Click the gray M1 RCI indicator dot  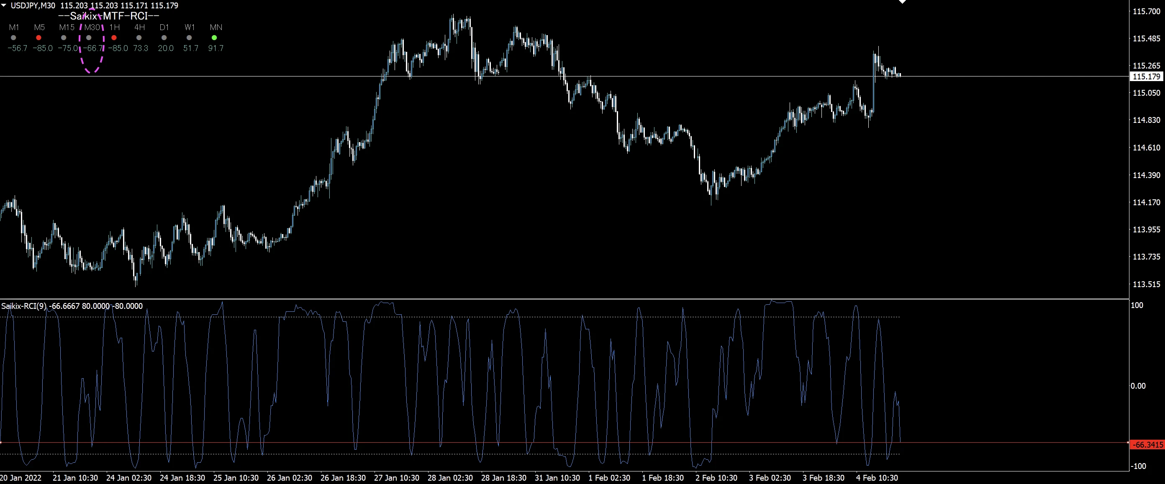13,38
